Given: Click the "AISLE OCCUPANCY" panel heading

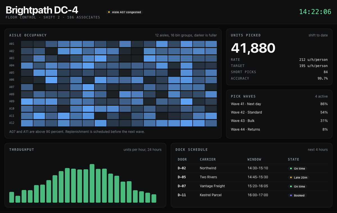Looking at the screenshot, I should [x=28, y=35].
